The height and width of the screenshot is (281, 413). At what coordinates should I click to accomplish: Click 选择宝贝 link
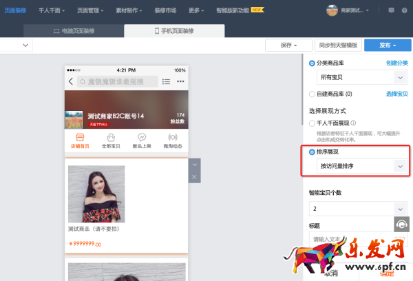(x=397, y=94)
